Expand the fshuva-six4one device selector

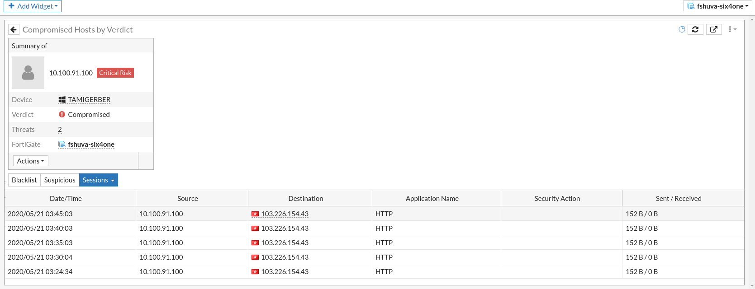point(718,6)
